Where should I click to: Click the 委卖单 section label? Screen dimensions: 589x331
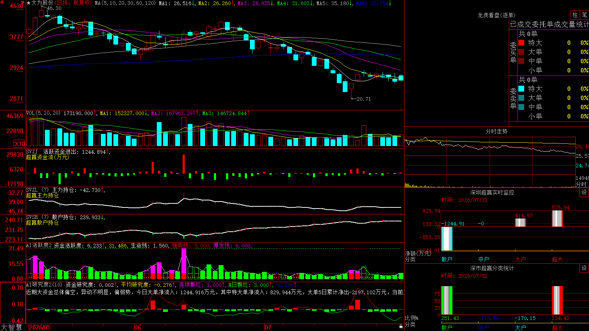coord(513,98)
